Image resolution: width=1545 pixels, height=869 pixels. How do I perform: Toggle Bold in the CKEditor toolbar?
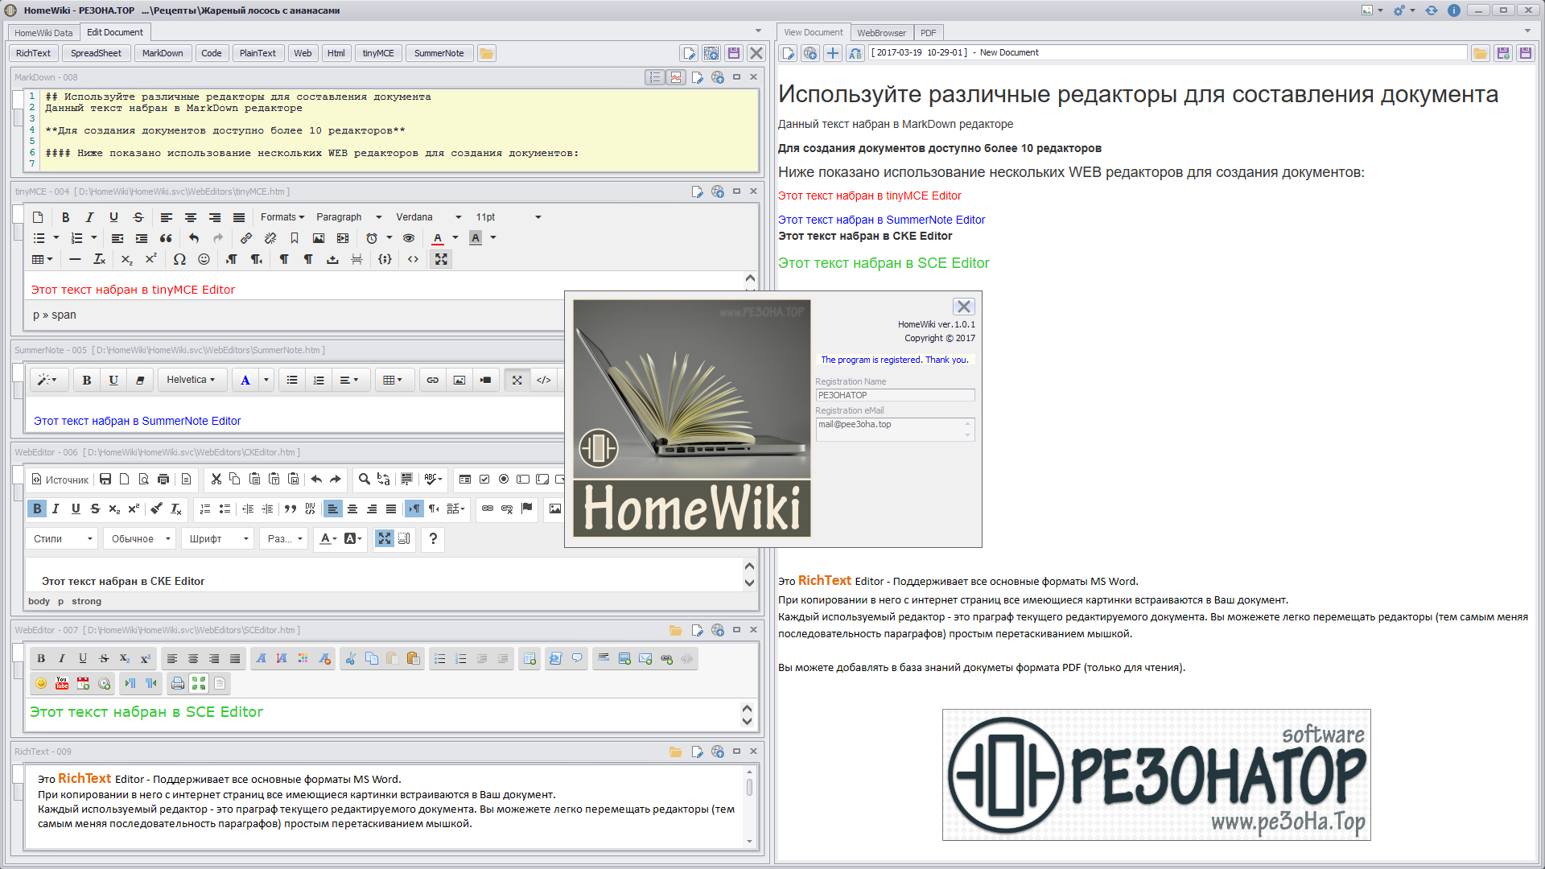37,509
